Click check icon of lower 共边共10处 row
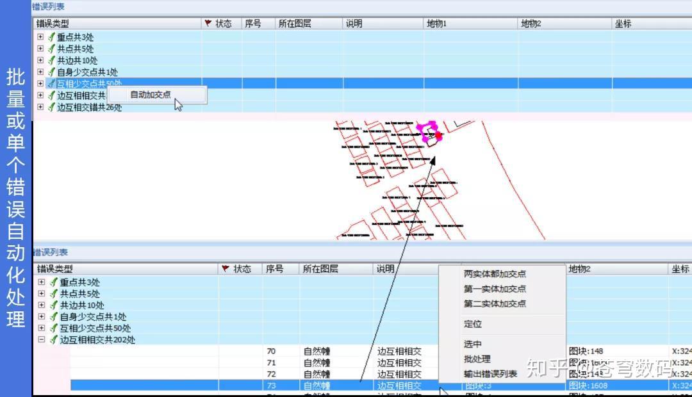Image resolution: width=692 pixels, height=397 pixels. (54, 305)
